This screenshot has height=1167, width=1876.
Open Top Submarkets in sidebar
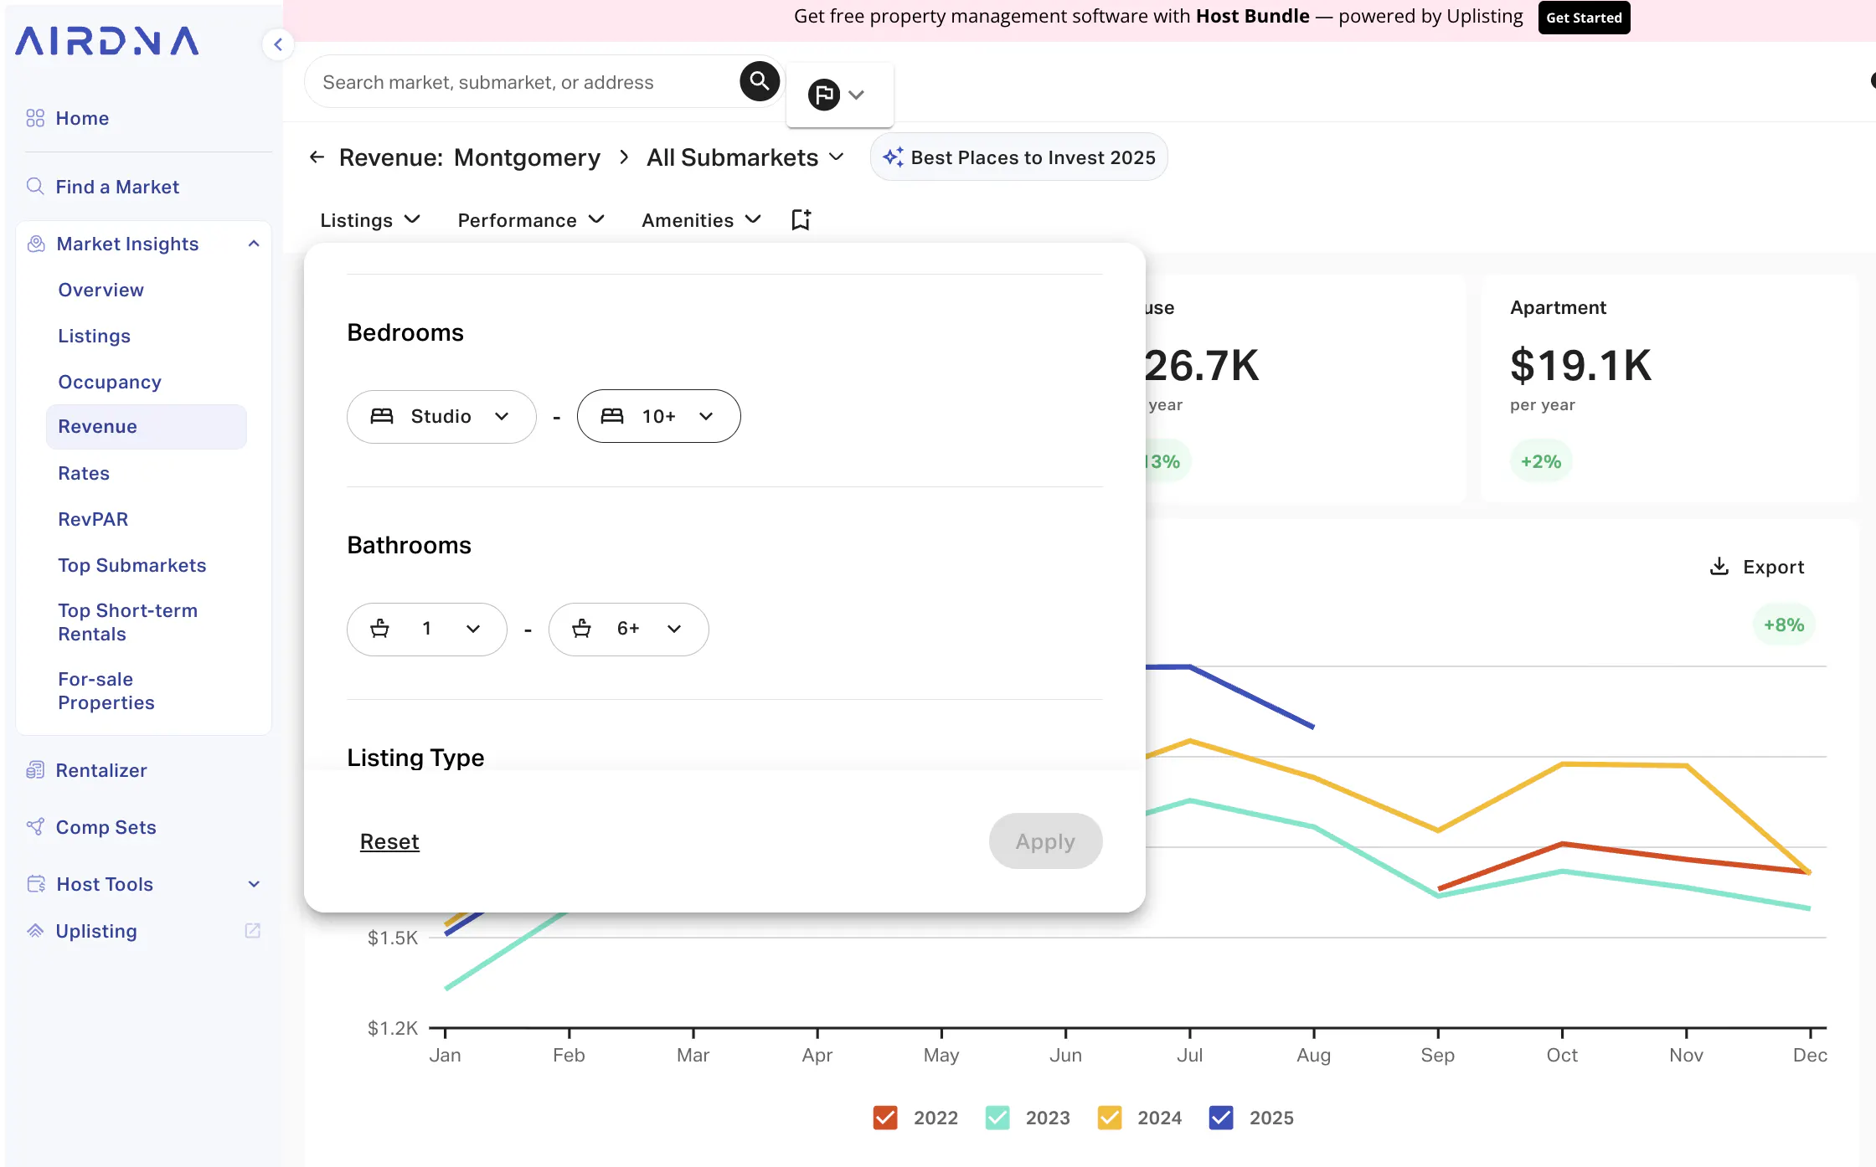pyautogui.click(x=132, y=565)
